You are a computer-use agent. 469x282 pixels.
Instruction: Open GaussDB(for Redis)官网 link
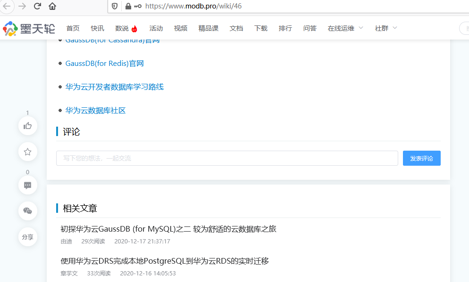click(105, 64)
